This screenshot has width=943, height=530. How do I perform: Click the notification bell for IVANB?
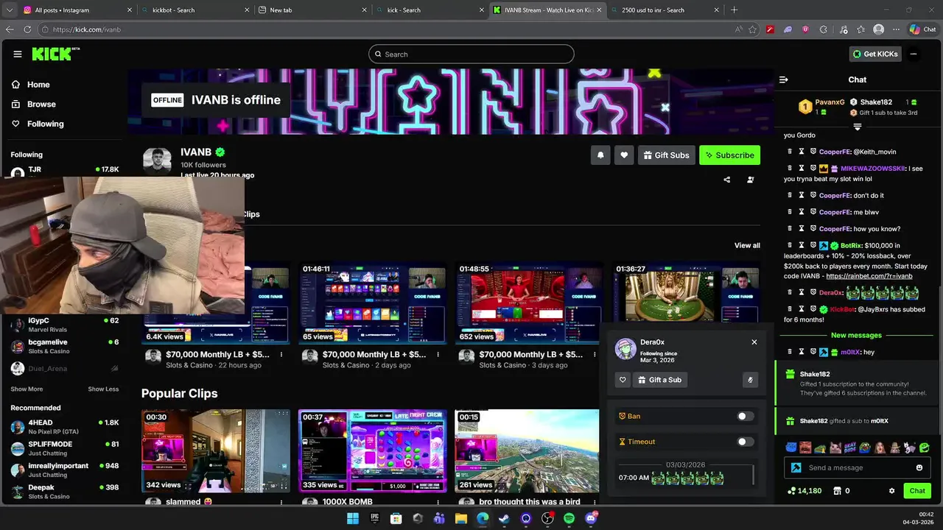point(600,155)
